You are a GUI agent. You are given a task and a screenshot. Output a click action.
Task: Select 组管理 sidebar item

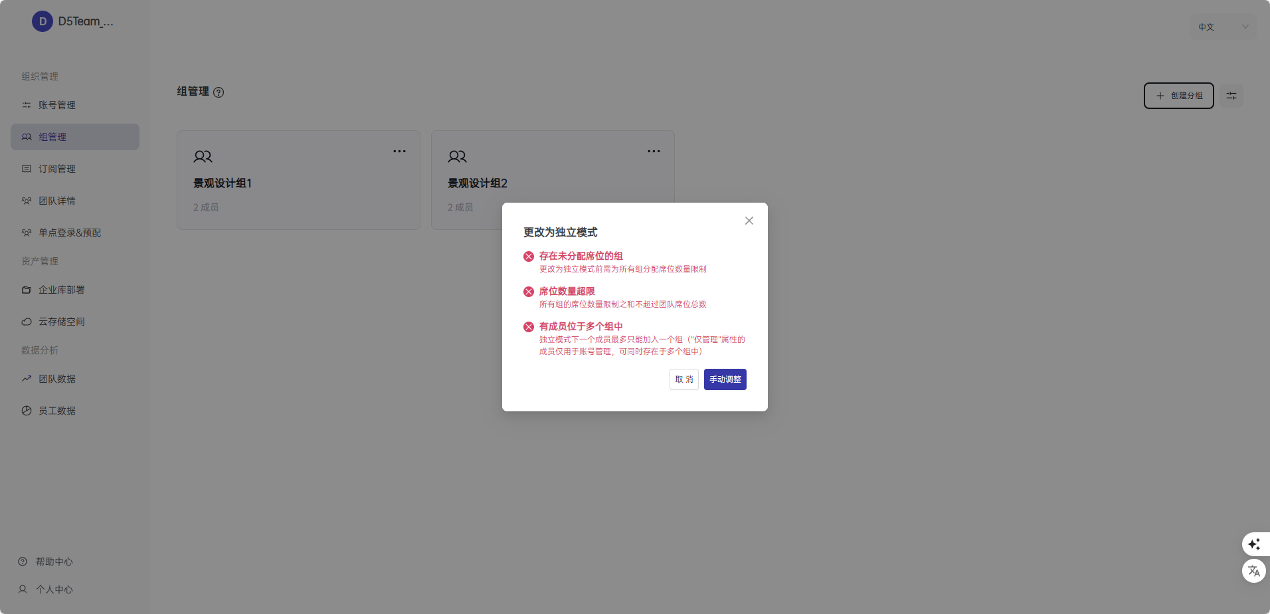coord(75,137)
